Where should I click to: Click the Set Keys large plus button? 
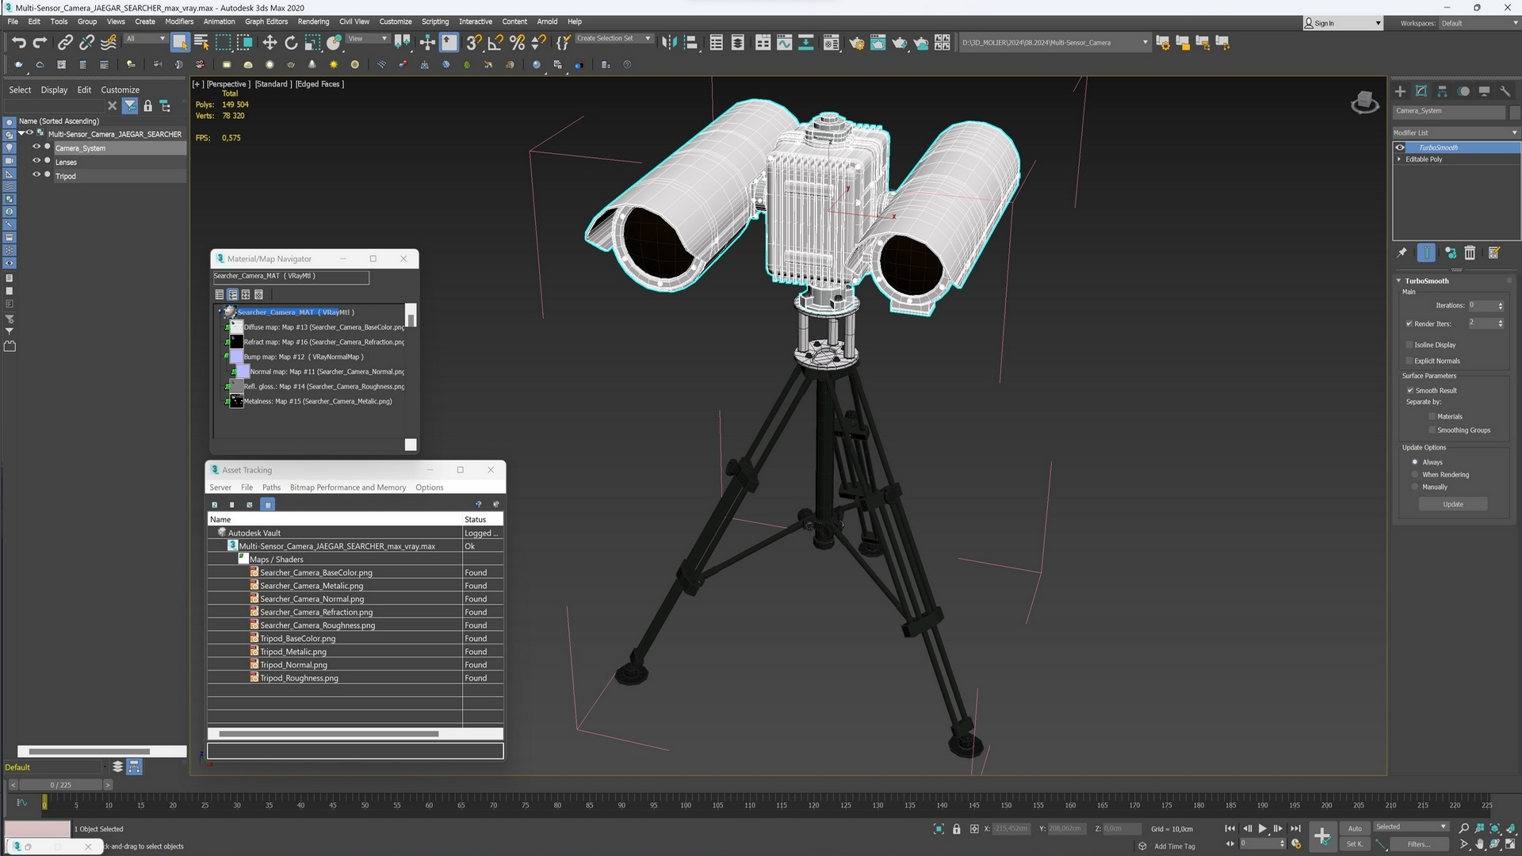[x=1321, y=836]
